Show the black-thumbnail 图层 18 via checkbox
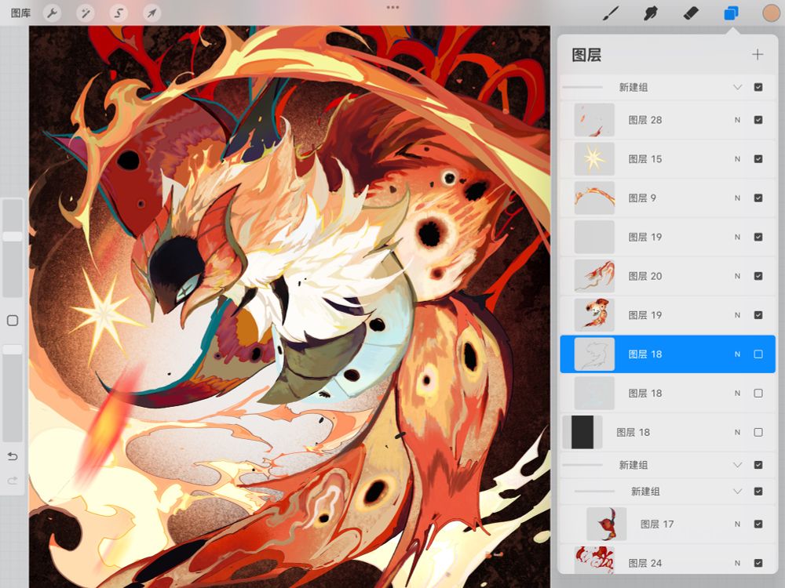 (758, 432)
